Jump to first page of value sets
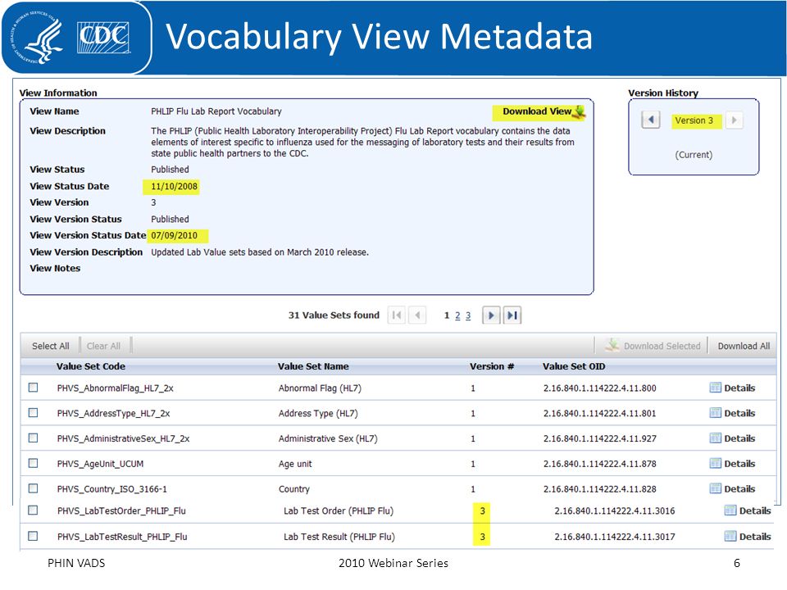The image size is (787, 590). click(x=397, y=315)
